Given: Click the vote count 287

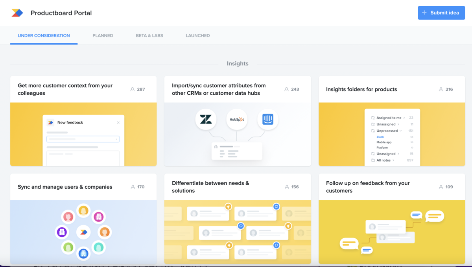Looking at the screenshot, I should 141,89.
